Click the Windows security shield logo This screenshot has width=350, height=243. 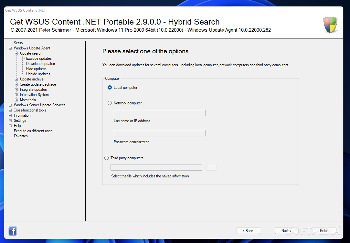[330, 25]
